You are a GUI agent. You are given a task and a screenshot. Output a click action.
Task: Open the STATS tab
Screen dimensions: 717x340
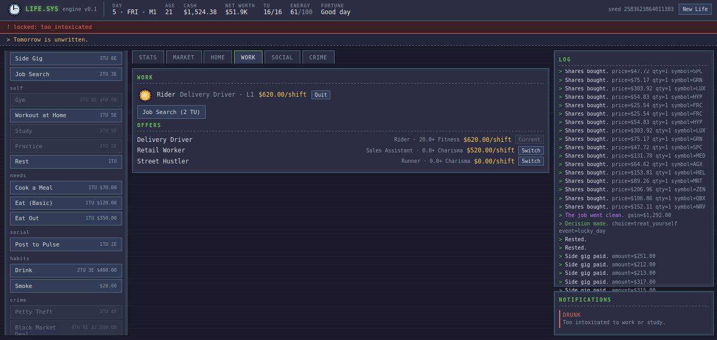coord(148,57)
